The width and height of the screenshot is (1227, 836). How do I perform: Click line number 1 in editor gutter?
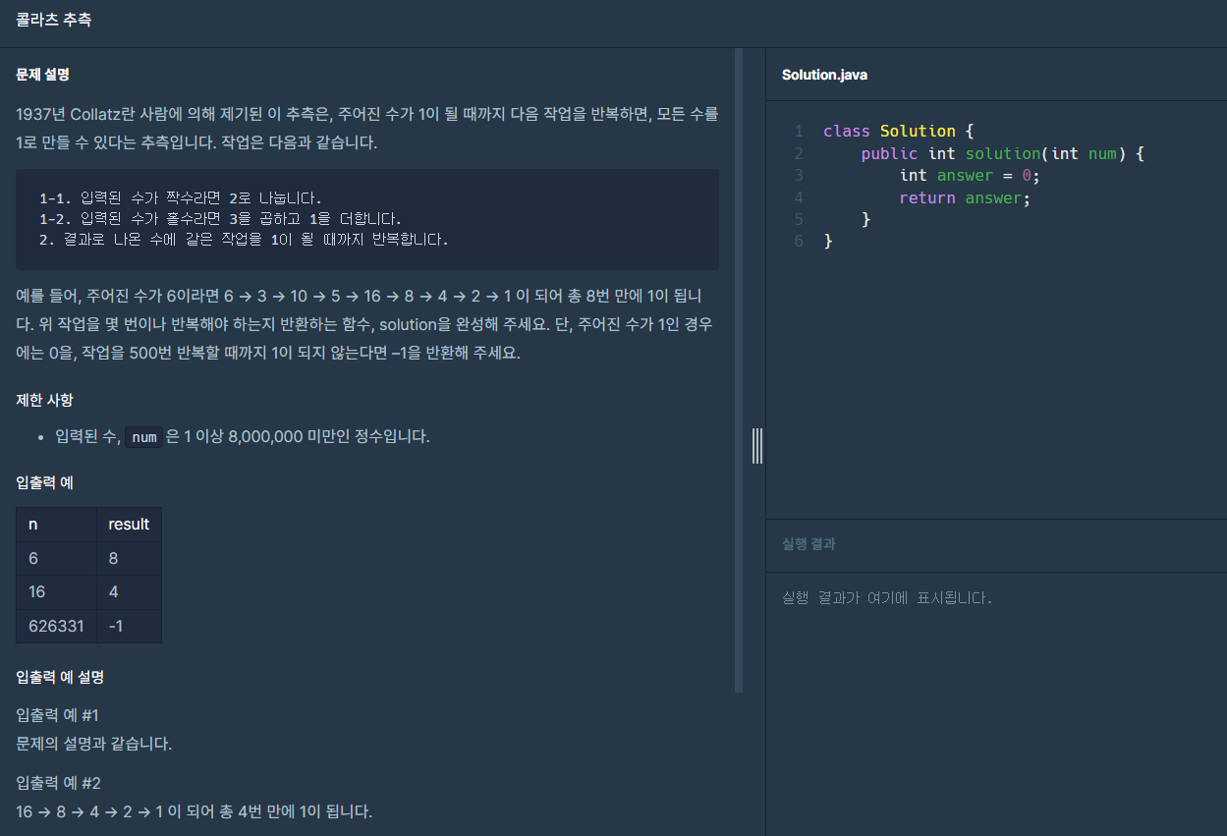799,131
